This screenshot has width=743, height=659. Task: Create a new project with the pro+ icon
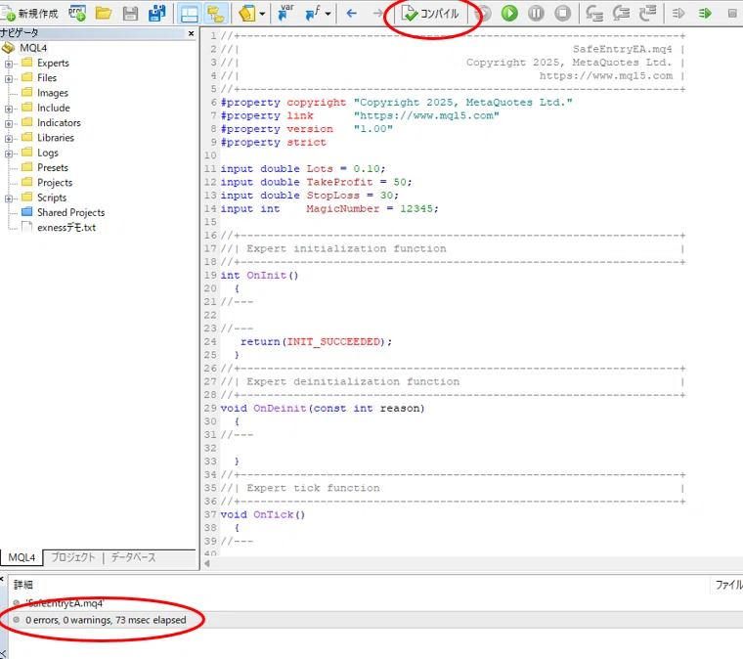click(x=77, y=14)
